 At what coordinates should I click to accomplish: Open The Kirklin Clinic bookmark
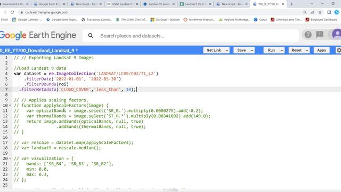[132, 20]
